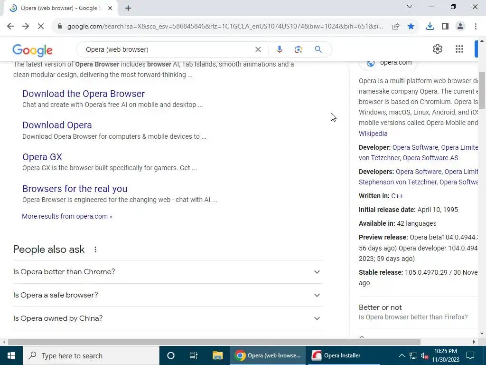Open Opera Software link beside Developers

419,172
